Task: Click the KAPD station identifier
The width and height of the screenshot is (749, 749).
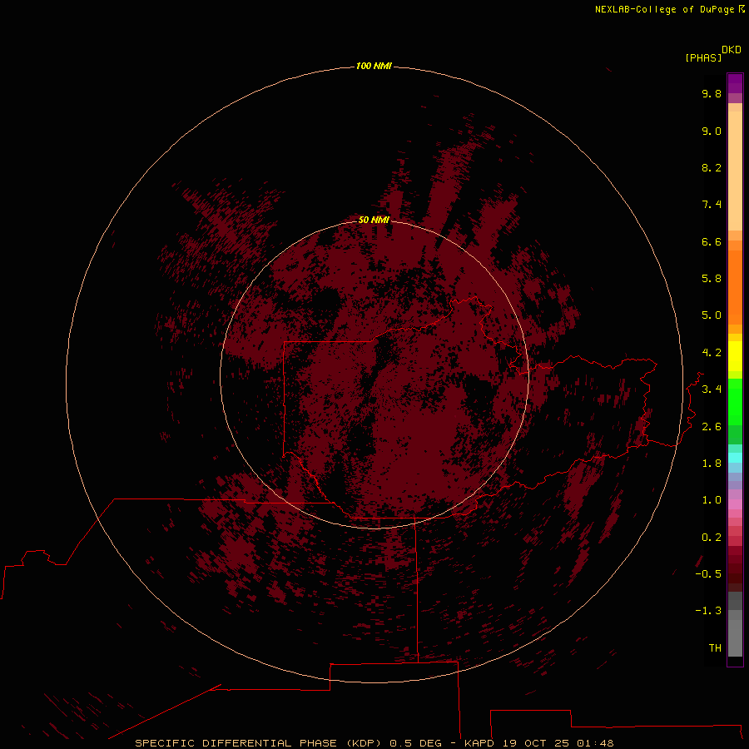Action: [x=480, y=743]
